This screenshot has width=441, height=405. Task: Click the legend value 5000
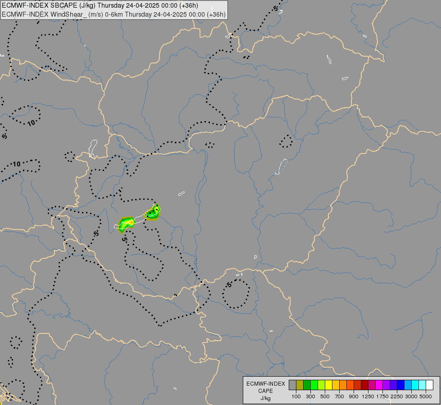[426, 396]
